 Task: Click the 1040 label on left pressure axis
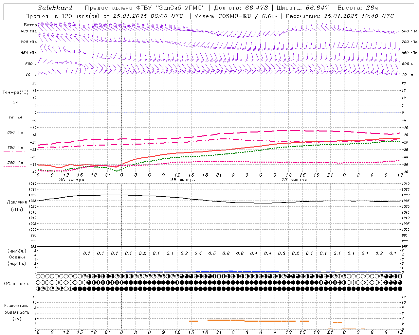[x=32, y=184]
